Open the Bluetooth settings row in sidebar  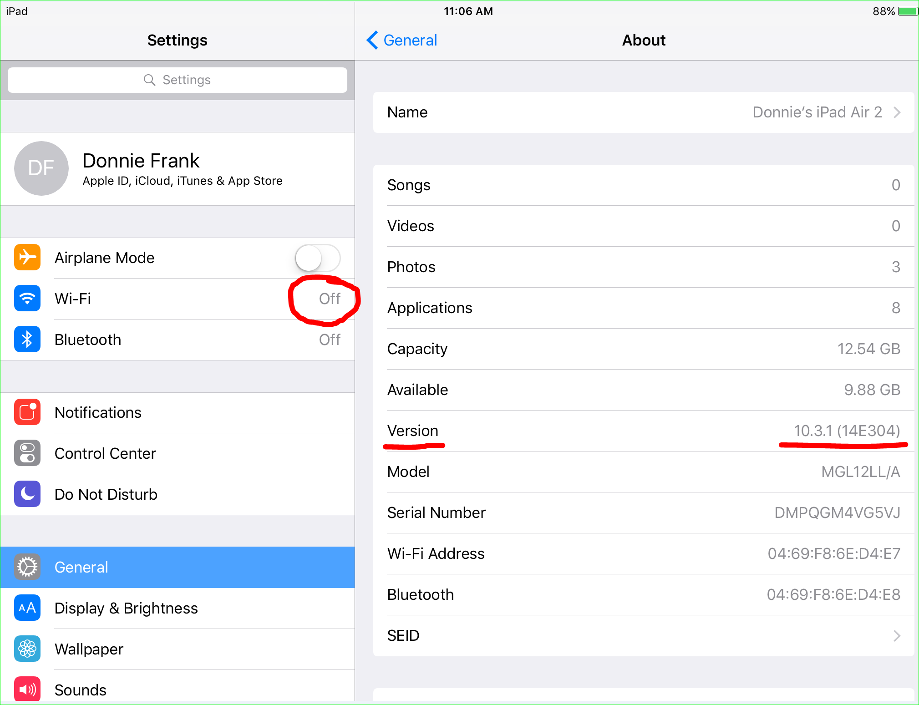pyautogui.click(x=178, y=340)
